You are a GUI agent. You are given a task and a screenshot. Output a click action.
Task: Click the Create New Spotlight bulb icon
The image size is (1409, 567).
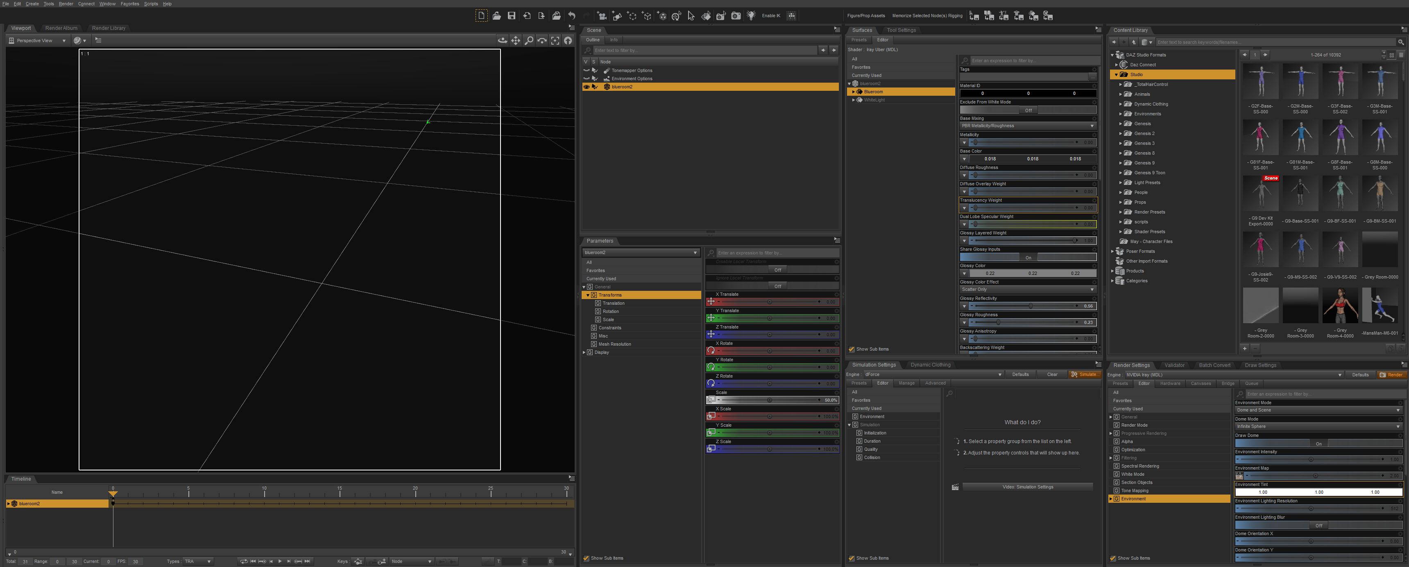(751, 16)
